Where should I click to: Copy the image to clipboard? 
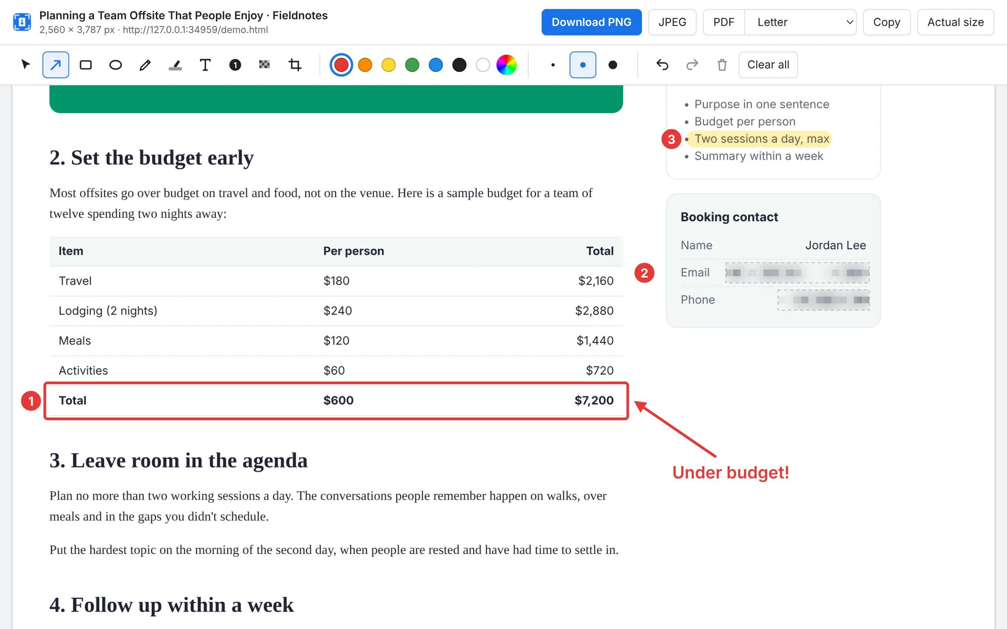pyautogui.click(x=886, y=22)
